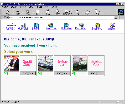Viewport: 125px width, 104px height.
Task: Click the button under Vacations Form
Action: click(x=96, y=73)
